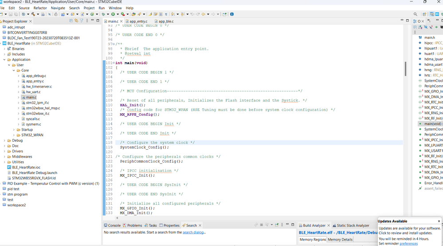Click the blue information icon in toolbar

point(231,14)
